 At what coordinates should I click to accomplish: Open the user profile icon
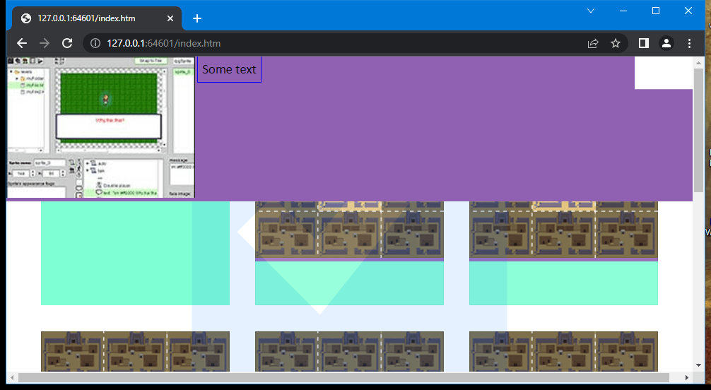pos(666,43)
